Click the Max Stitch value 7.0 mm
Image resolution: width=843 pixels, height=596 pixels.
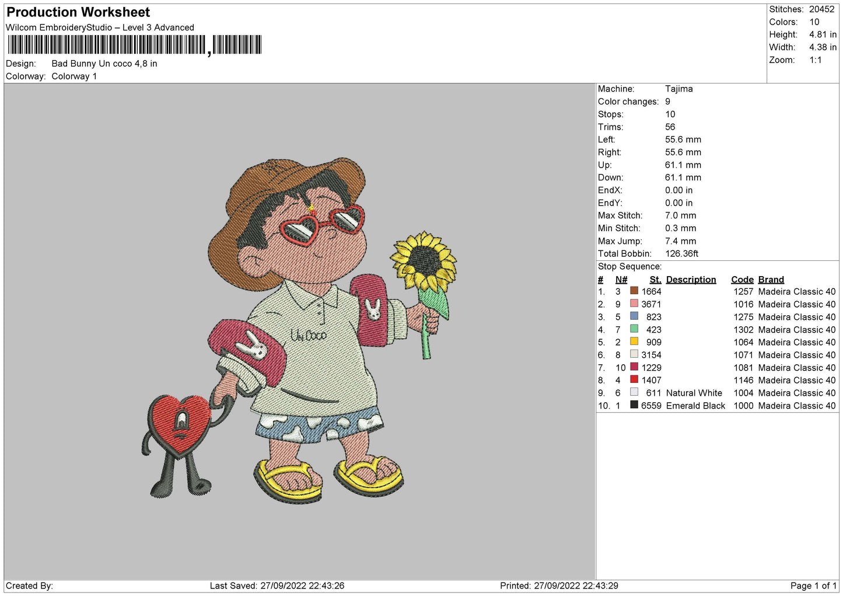pyautogui.click(x=681, y=215)
